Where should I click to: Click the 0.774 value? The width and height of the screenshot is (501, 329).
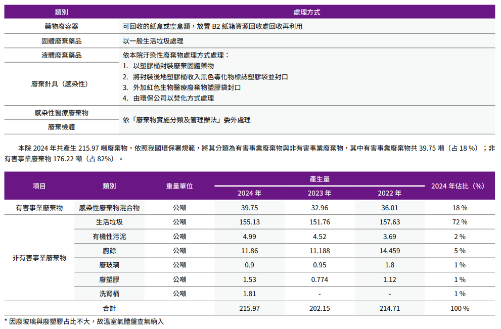point(320,280)
